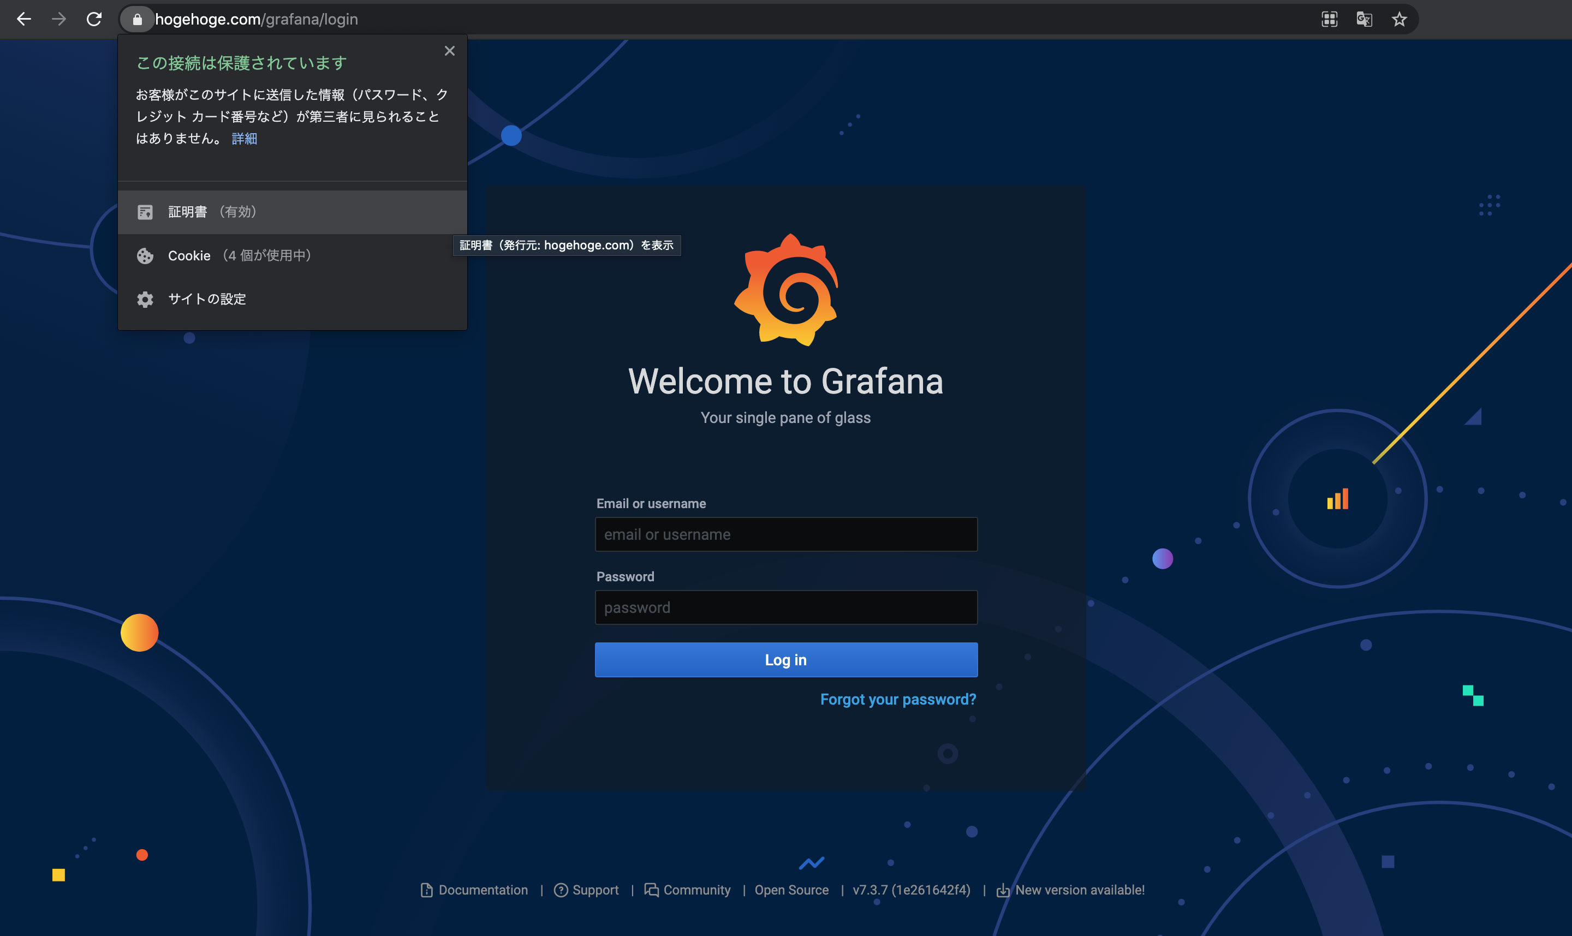
Task: Click the Password label above the field
Action: pyautogui.click(x=625, y=576)
